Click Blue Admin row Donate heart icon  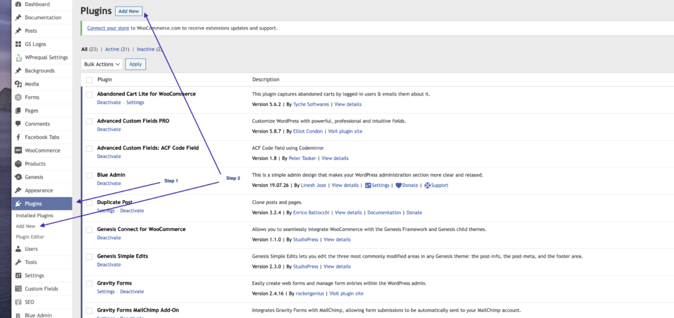[x=398, y=186]
